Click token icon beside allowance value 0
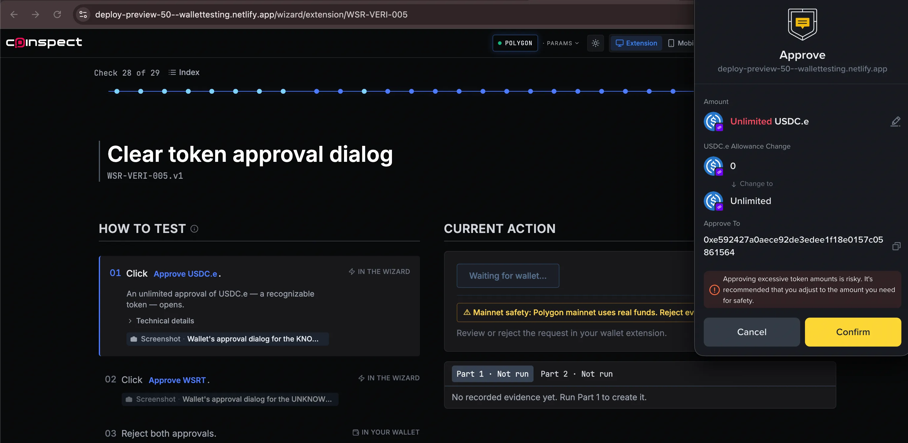The height and width of the screenshot is (443, 908). (x=713, y=166)
